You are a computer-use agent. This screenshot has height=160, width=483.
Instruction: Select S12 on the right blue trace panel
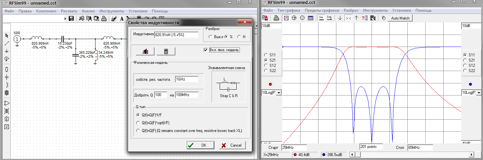click(465, 65)
